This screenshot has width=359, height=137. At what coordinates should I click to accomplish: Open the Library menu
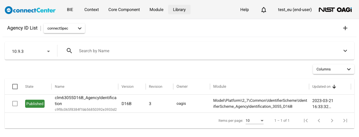(x=179, y=10)
